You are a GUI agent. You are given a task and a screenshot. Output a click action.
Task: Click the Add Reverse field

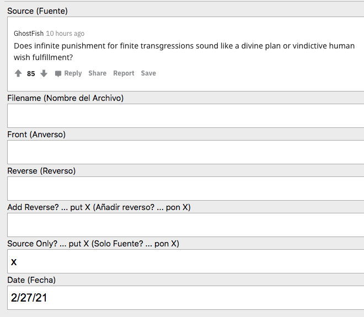point(185,225)
